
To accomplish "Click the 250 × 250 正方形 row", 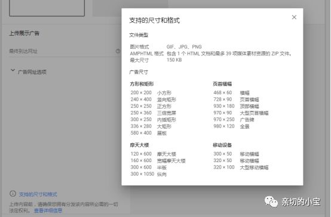I will [151, 106].
